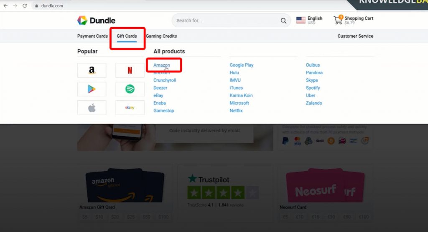The height and width of the screenshot is (232, 428).
Task: Open the Deezer link
Action: (x=160, y=88)
